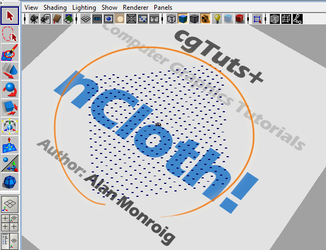Screen dimensions: 326x250
Task: Collapse the toolbar group handle before the X-ray icons
Action: [266, 19]
